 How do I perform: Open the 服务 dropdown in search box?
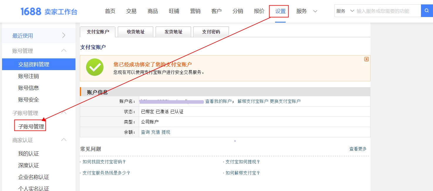click(x=345, y=11)
